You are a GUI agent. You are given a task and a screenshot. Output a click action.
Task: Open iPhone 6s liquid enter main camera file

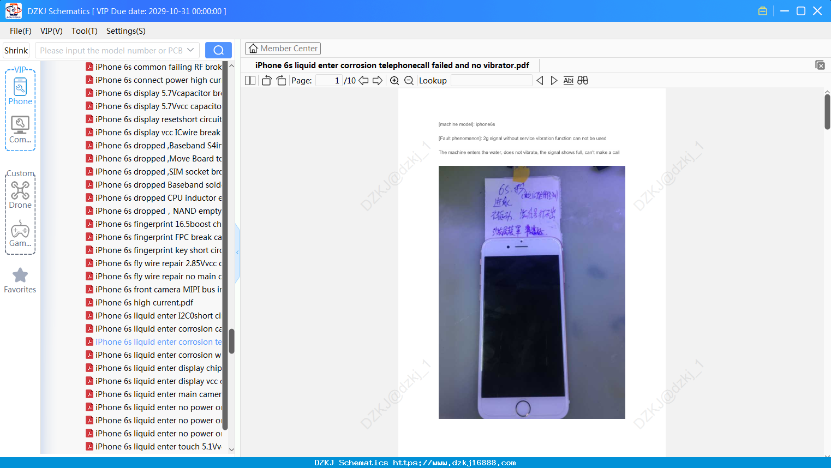154,394
